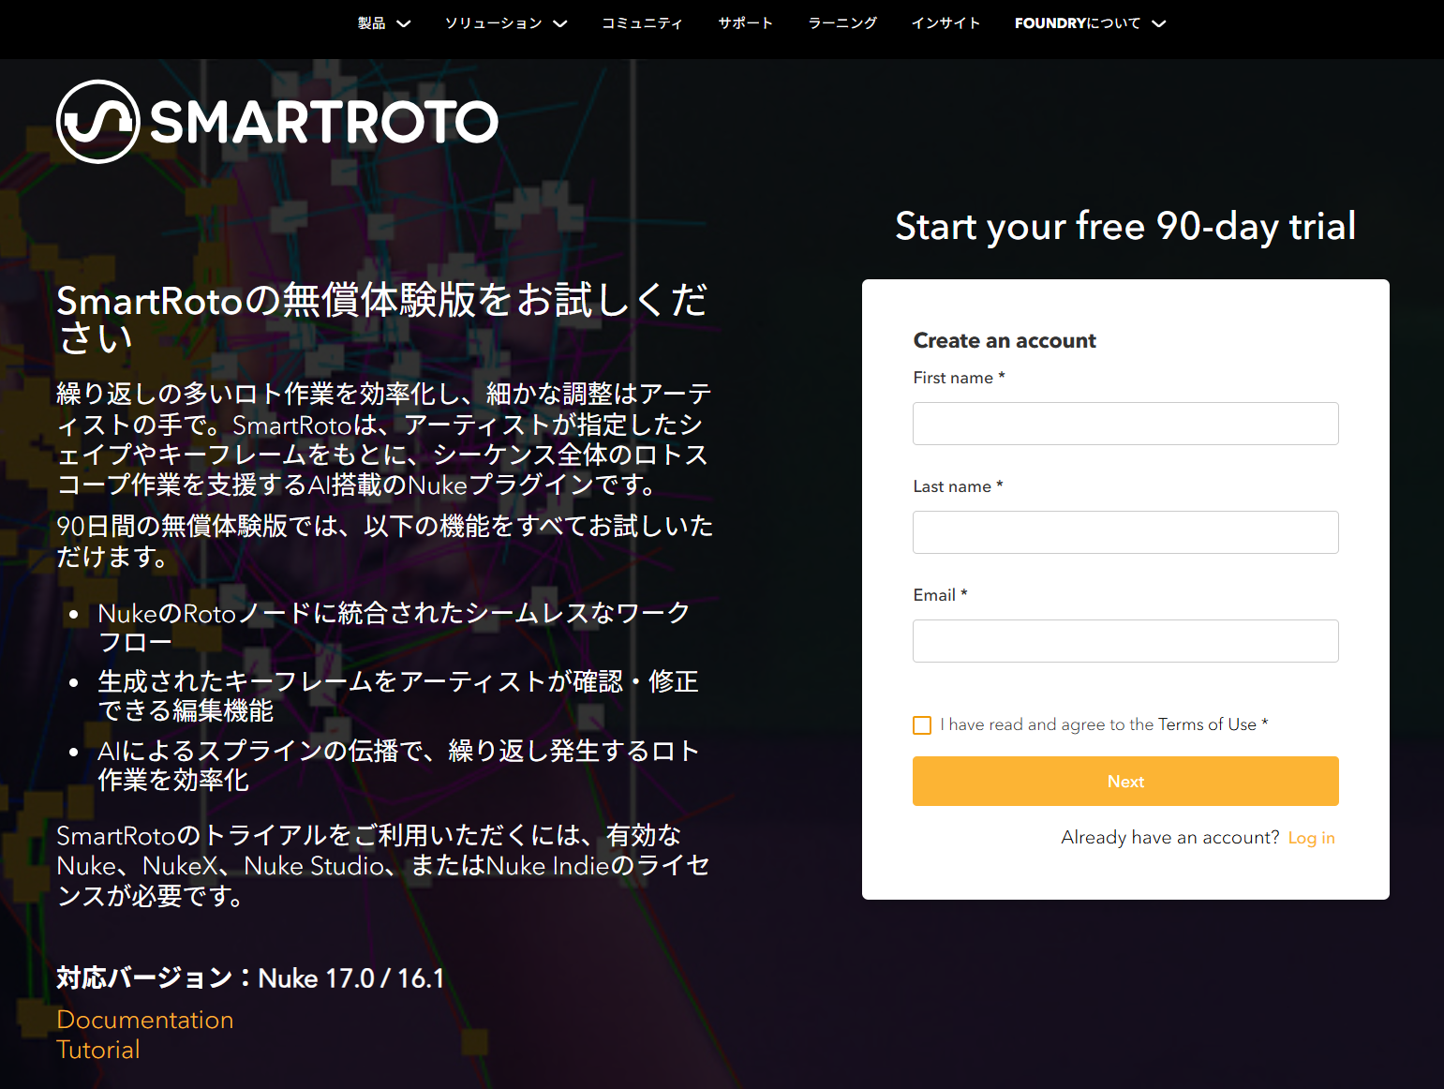1444x1089 pixels.
Task: Click the 'Start your free 90-day trial' heading
Action: coord(1125,227)
